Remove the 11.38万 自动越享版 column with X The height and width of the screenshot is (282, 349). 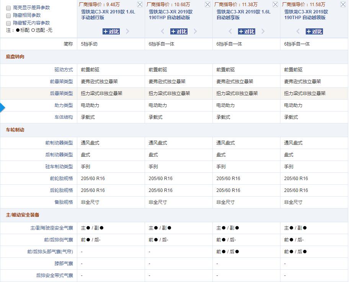point(275,5)
